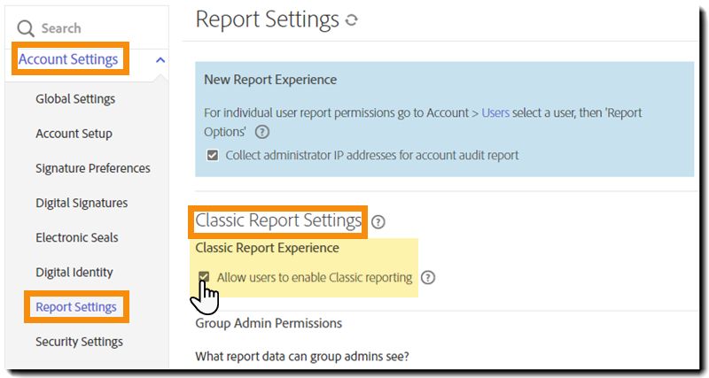Follow the Users link in report notice

point(495,112)
